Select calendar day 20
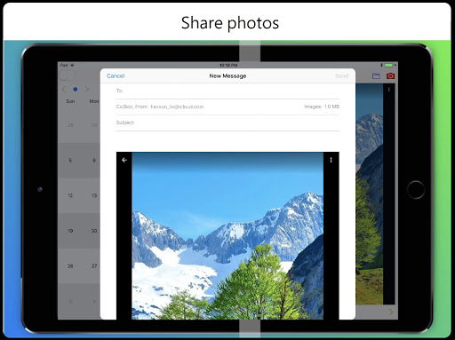Image resolution: width=455 pixels, height=340 pixels. coord(94,231)
